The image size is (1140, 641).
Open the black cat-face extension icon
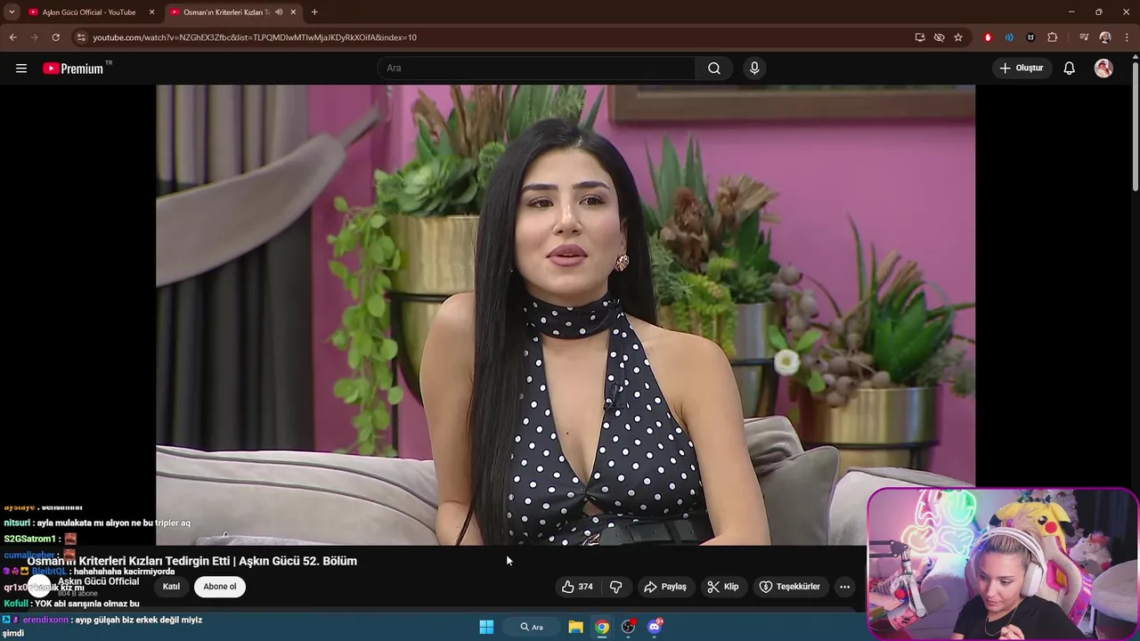click(x=1030, y=37)
